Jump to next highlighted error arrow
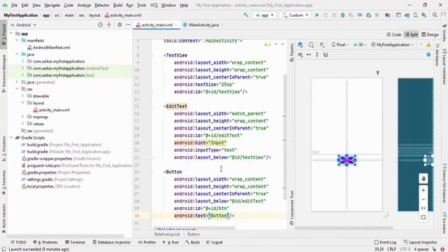448x252 pixels. 283,44
